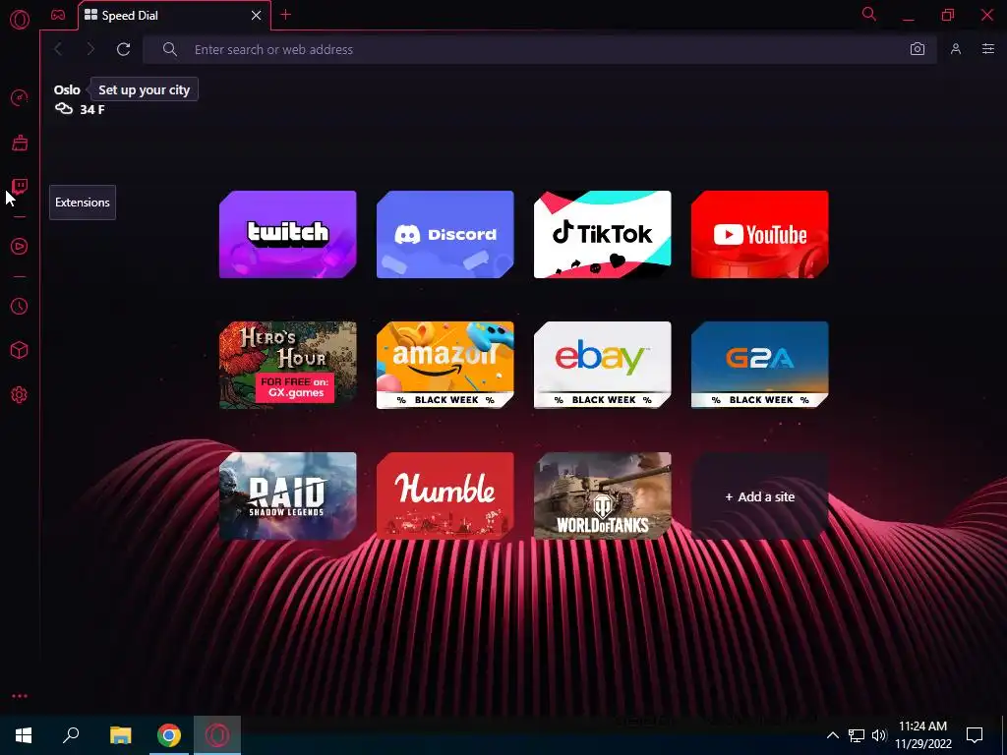Open the Windows Start menu
This screenshot has width=1007, height=755.
[x=24, y=735]
